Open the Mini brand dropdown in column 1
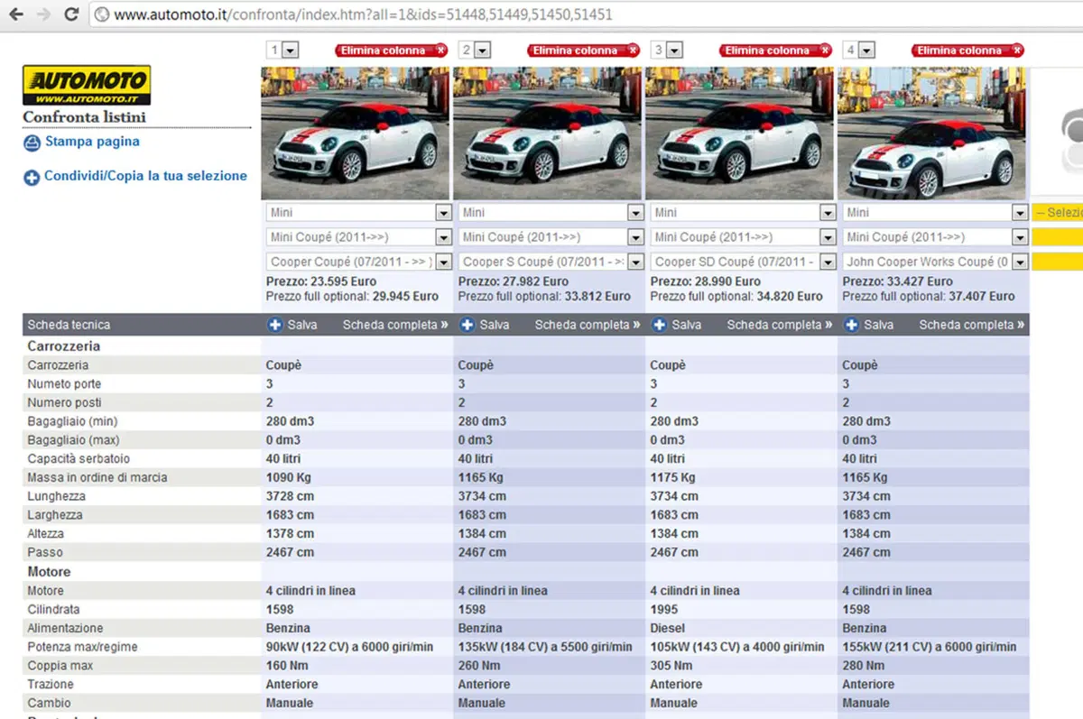 click(358, 213)
